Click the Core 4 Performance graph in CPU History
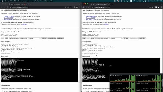The height and width of the screenshot is (92, 163). point(149,78)
